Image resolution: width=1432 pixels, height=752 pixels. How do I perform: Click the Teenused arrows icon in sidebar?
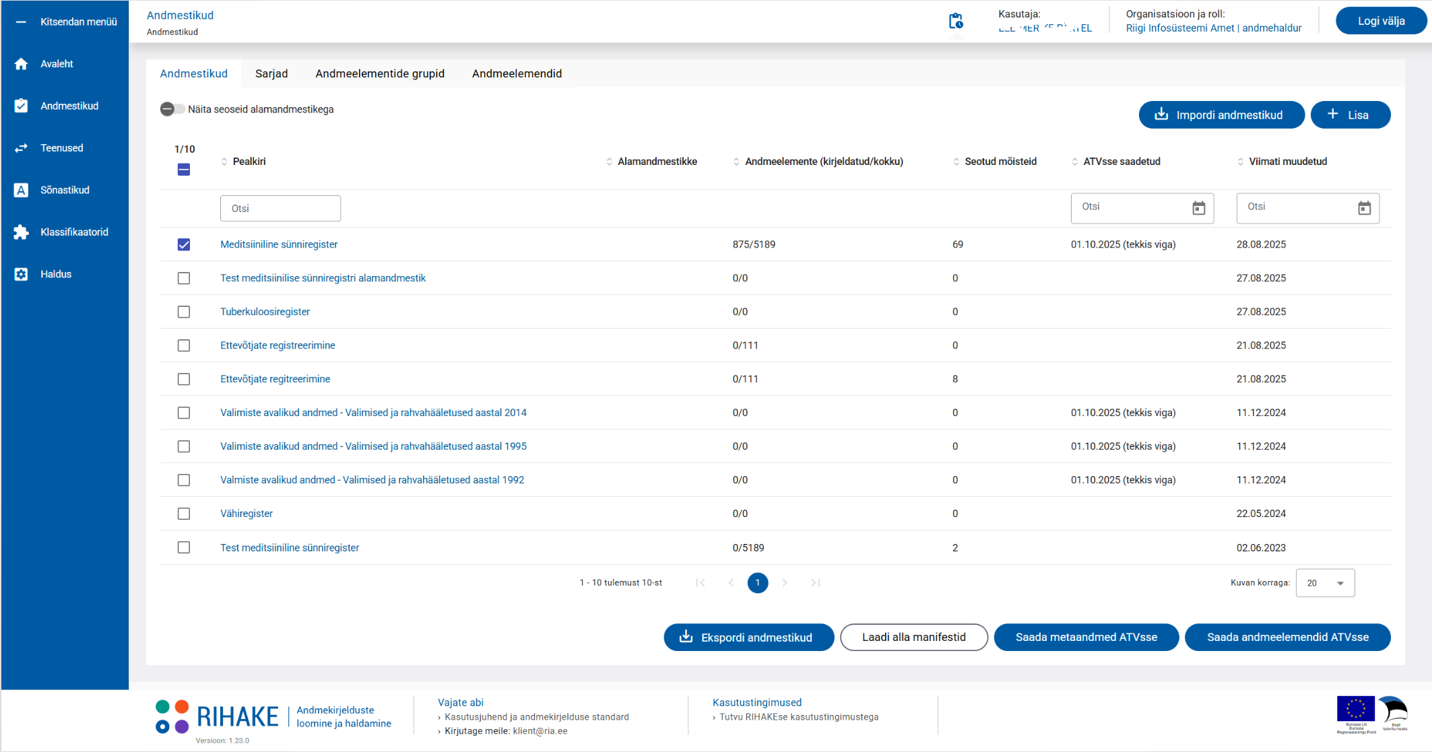click(22, 148)
